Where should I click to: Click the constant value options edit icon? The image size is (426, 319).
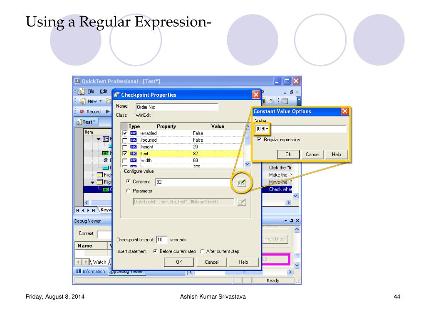coord(242,183)
